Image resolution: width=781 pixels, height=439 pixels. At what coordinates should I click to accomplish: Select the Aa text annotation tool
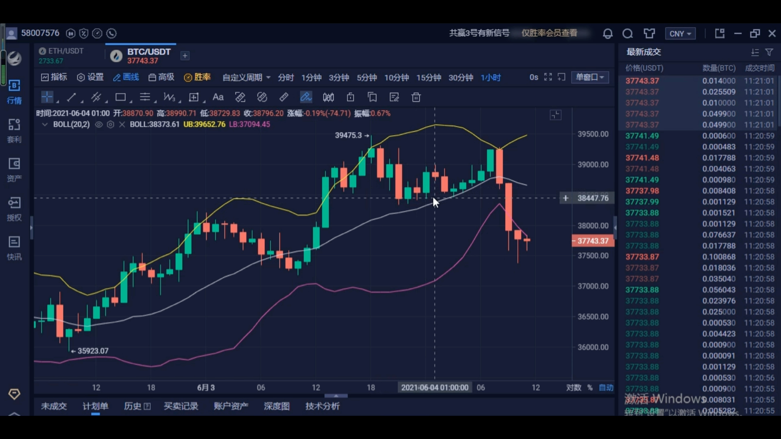click(x=218, y=97)
